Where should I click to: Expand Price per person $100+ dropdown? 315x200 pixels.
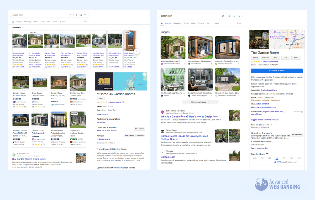[272, 125]
